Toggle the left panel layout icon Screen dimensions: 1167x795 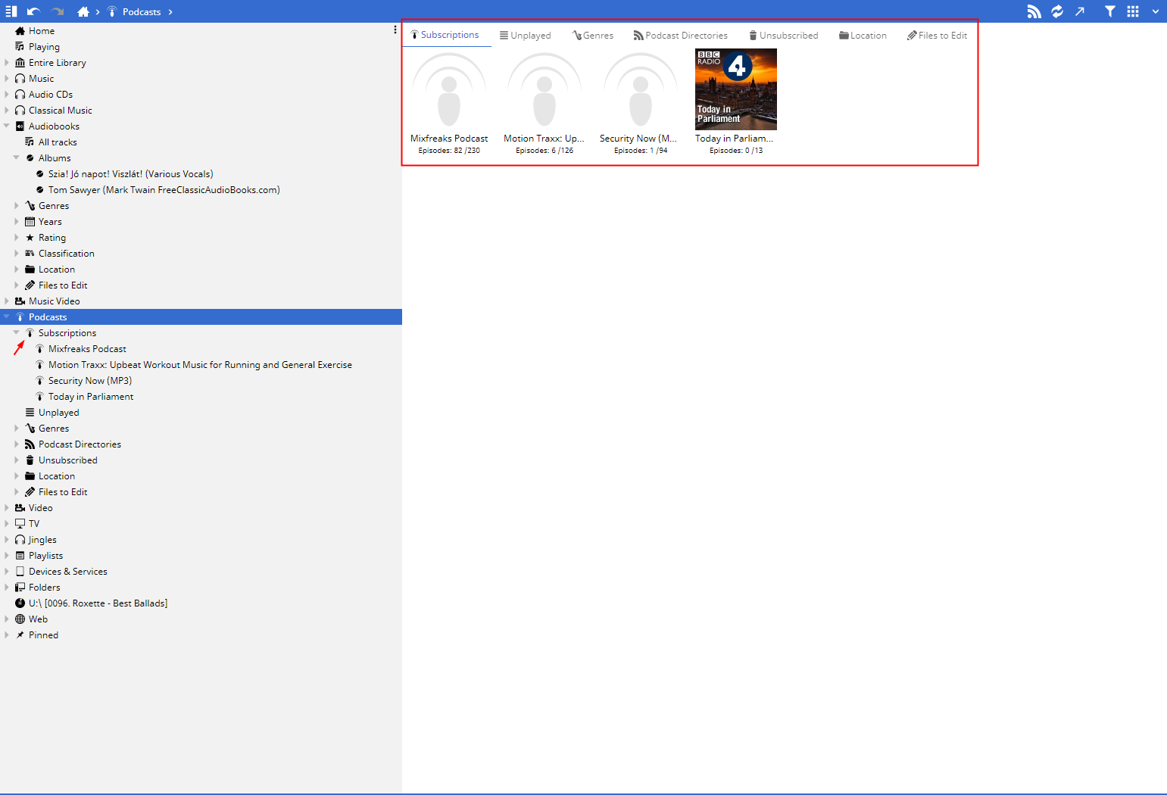11,11
